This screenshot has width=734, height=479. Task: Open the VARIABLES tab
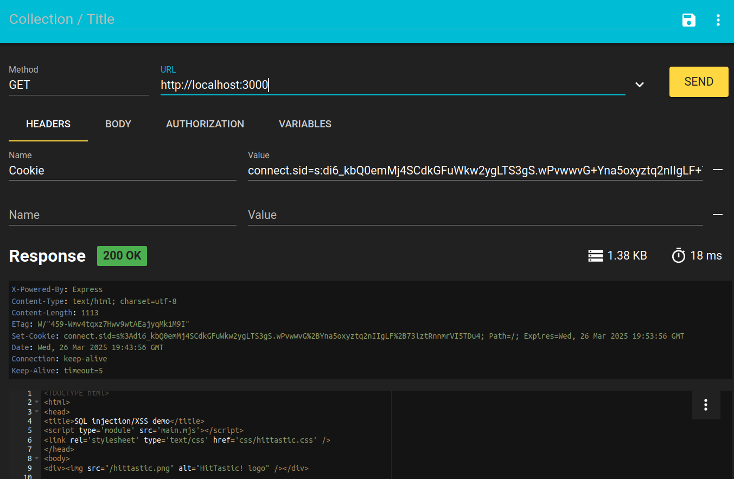coord(305,124)
